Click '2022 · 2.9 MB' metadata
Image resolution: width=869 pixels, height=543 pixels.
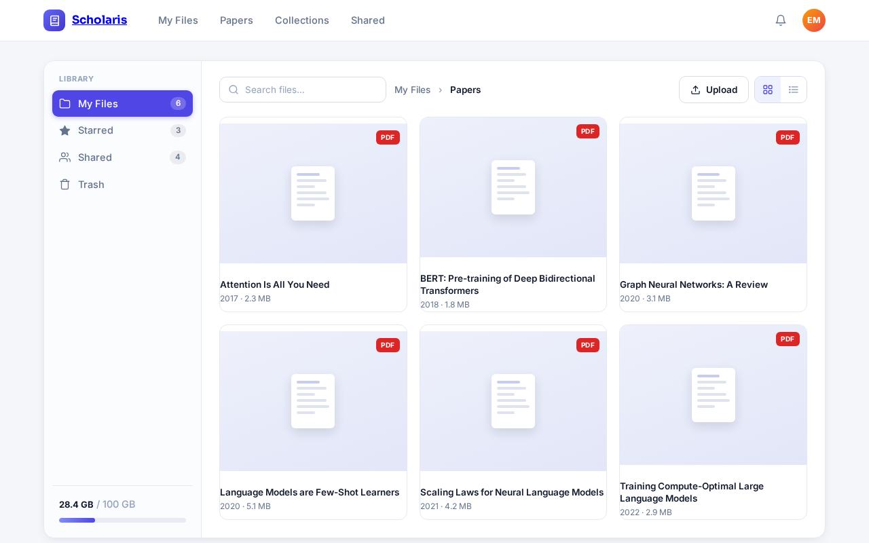pyautogui.click(x=646, y=512)
